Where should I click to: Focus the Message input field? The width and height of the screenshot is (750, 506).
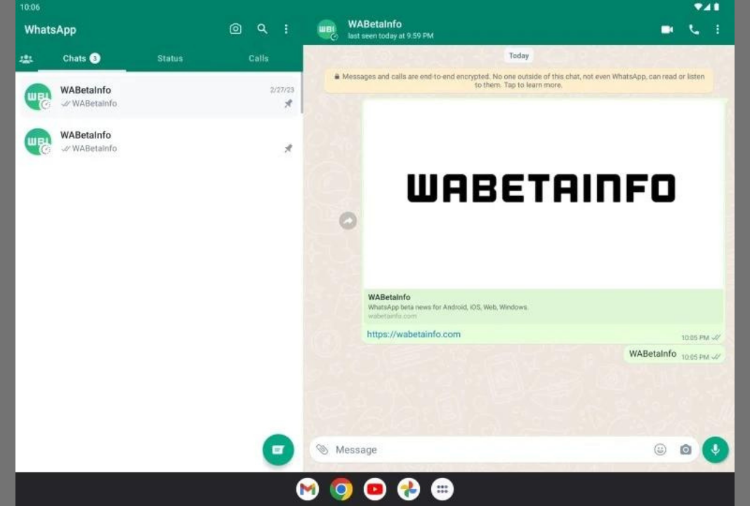(490, 450)
